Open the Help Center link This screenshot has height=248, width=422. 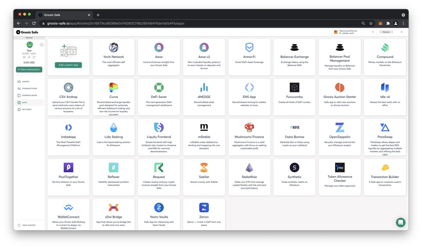click(x=26, y=225)
